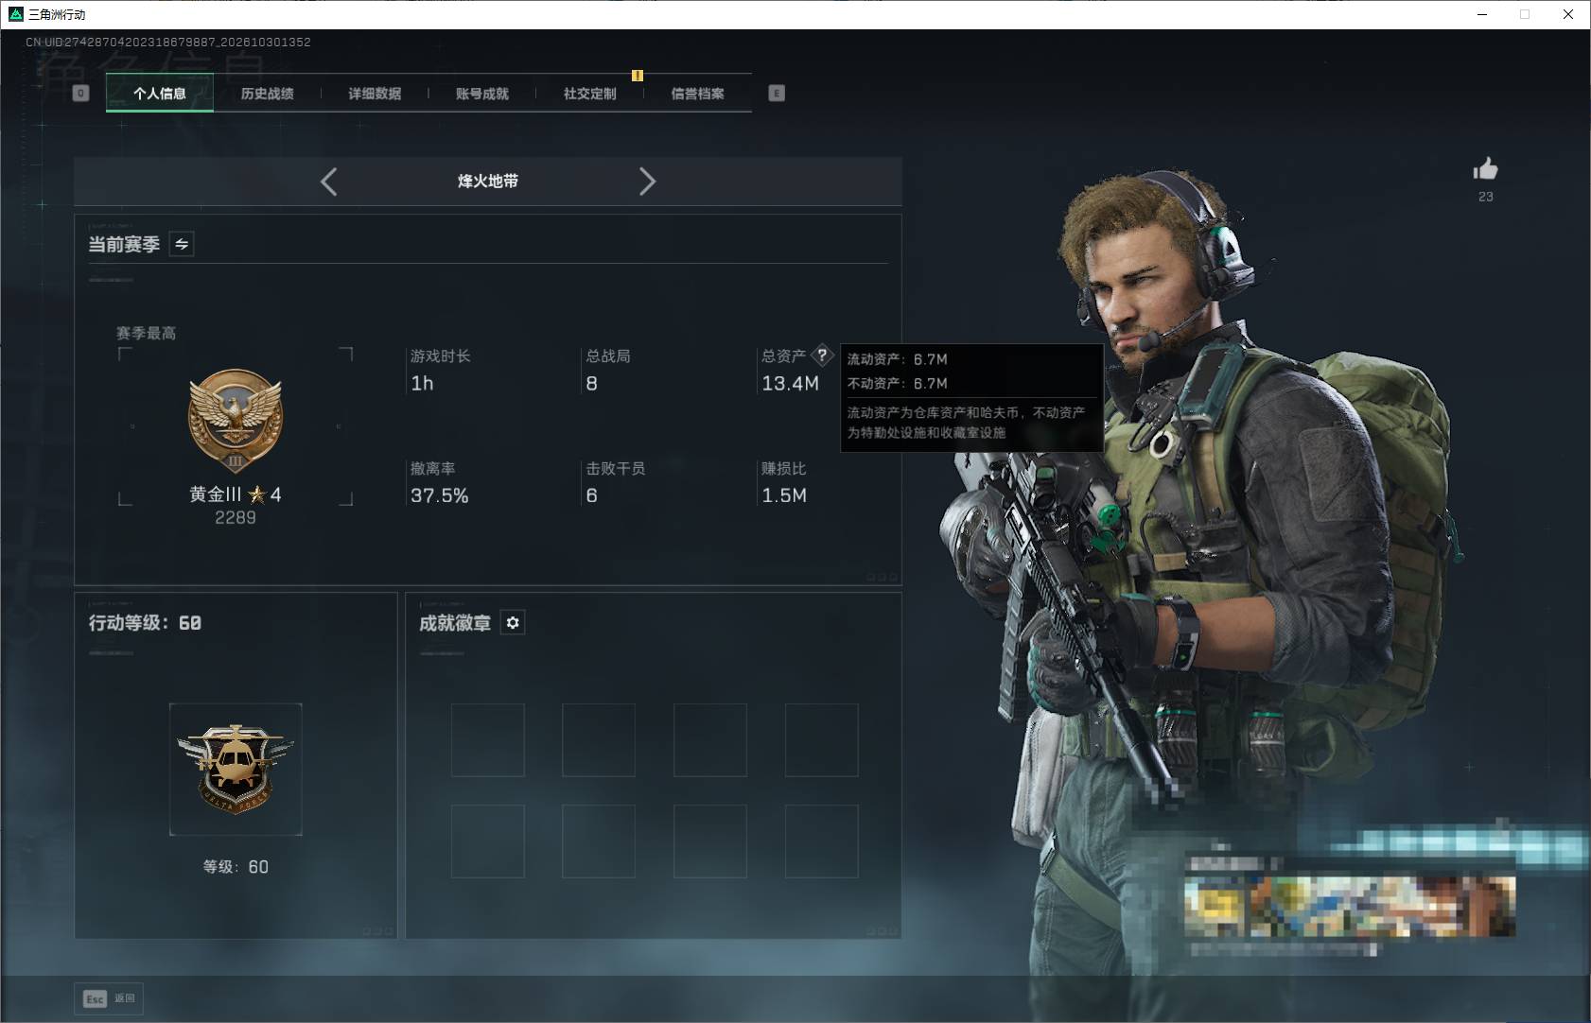
Task: Switch to the 历史战绩 tab
Action: tap(267, 94)
